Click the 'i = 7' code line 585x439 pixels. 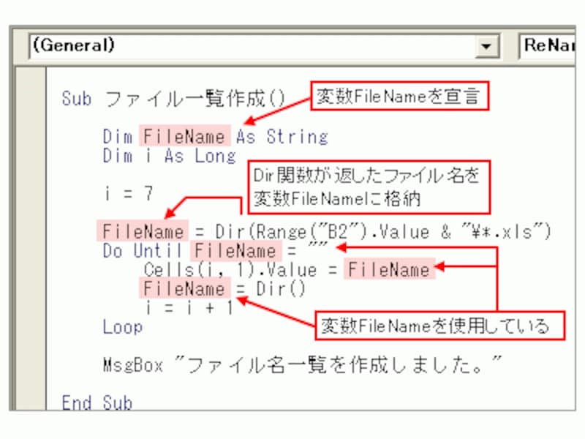pos(128,193)
